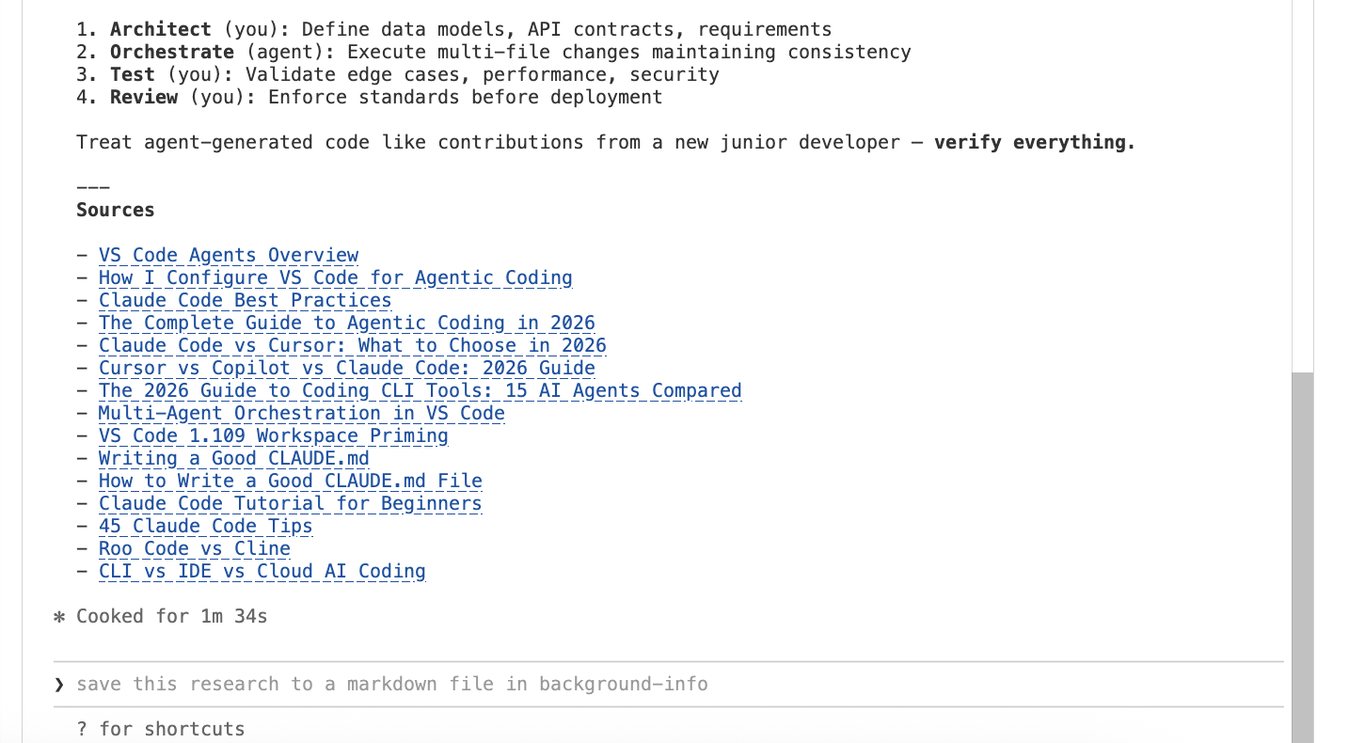
Task: Click "? for shortcuts" help hint
Action: tap(160, 729)
